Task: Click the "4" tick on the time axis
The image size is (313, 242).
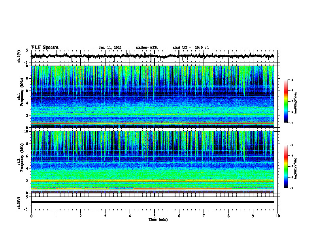Action: [x=130, y=216]
